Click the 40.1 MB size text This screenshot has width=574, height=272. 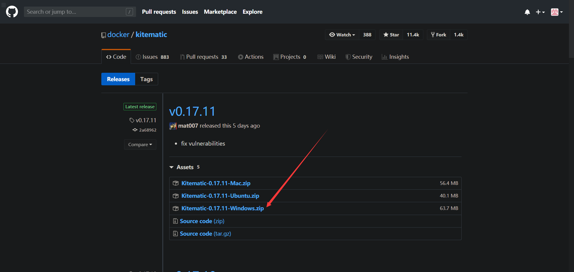[449, 196]
